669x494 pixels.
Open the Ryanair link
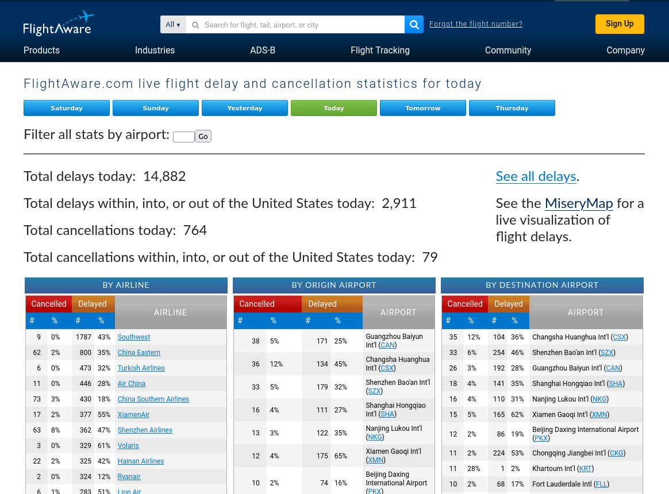point(129,477)
